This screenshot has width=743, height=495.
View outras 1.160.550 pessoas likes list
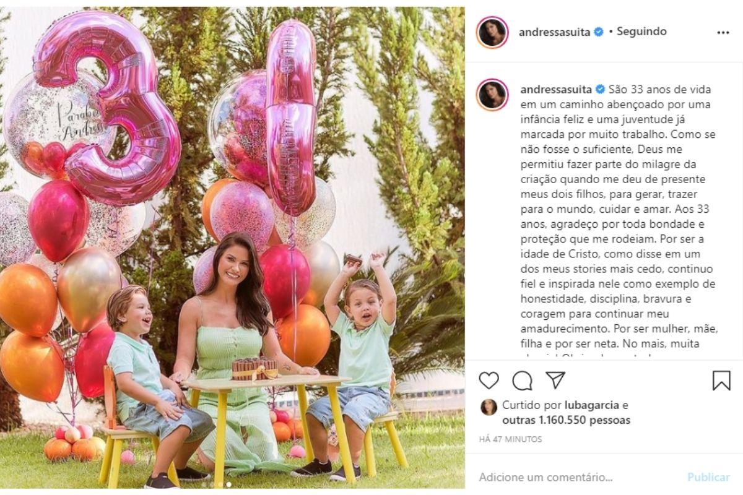click(566, 421)
